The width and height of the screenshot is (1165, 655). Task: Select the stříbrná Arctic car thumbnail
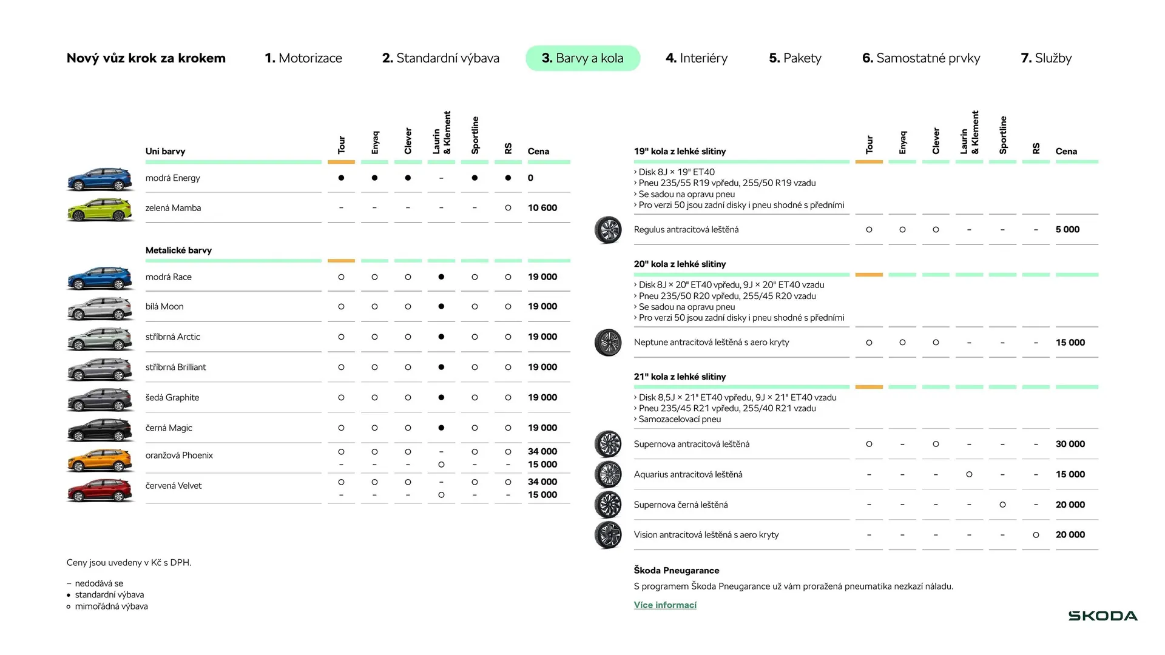100,338
